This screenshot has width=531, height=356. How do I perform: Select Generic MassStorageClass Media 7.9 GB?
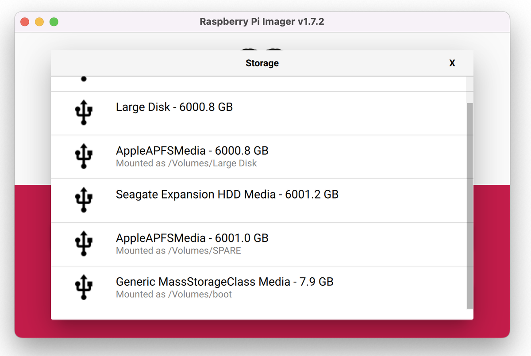[224, 282]
